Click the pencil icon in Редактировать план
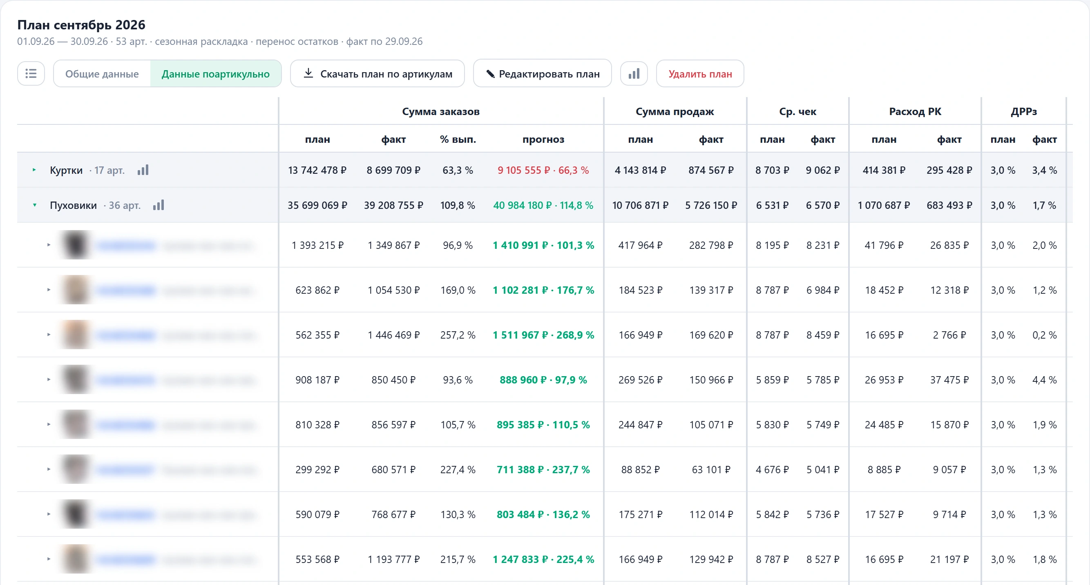The height and width of the screenshot is (585, 1090). tap(490, 74)
